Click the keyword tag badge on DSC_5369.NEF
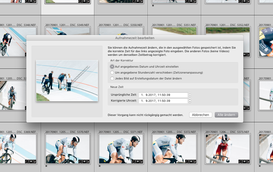Image resolution: width=273 pixels, height=172 pixels. pyautogui.click(x=27, y=161)
